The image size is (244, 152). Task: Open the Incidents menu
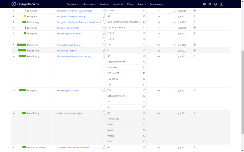pyautogui.click(x=118, y=4)
